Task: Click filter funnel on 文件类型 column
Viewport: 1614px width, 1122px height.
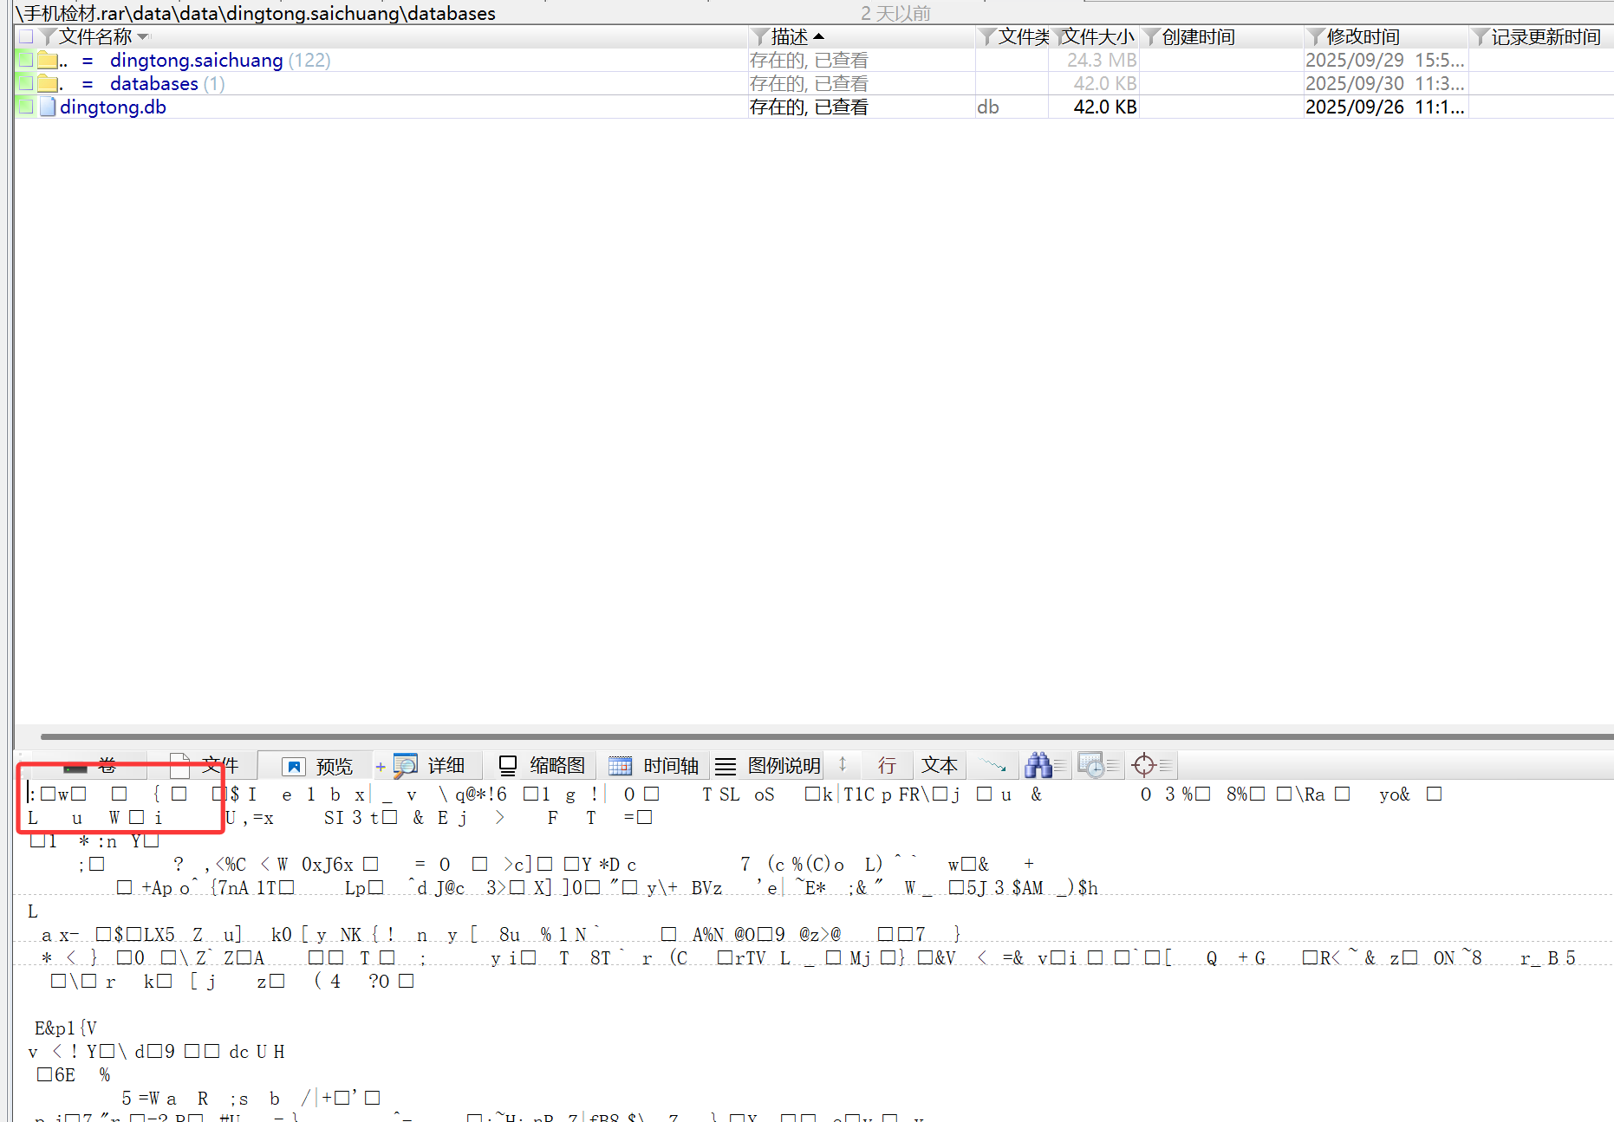Action: 986,36
